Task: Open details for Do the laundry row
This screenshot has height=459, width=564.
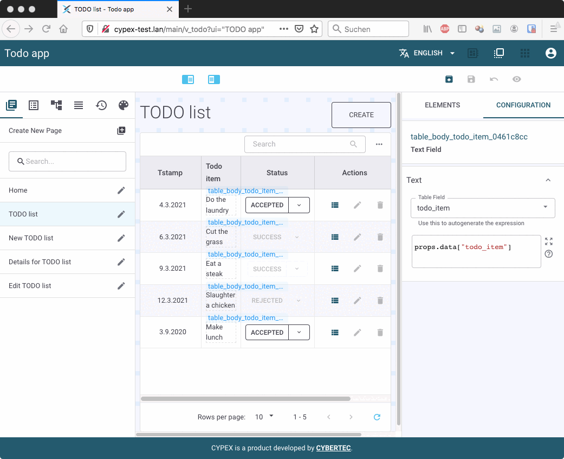Action: tap(335, 205)
